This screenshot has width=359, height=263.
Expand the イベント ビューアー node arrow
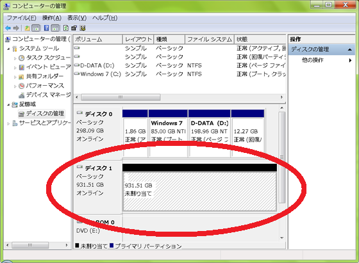(x=15, y=68)
